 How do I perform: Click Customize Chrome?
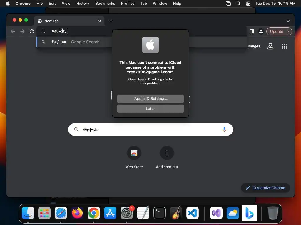[265, 188]
